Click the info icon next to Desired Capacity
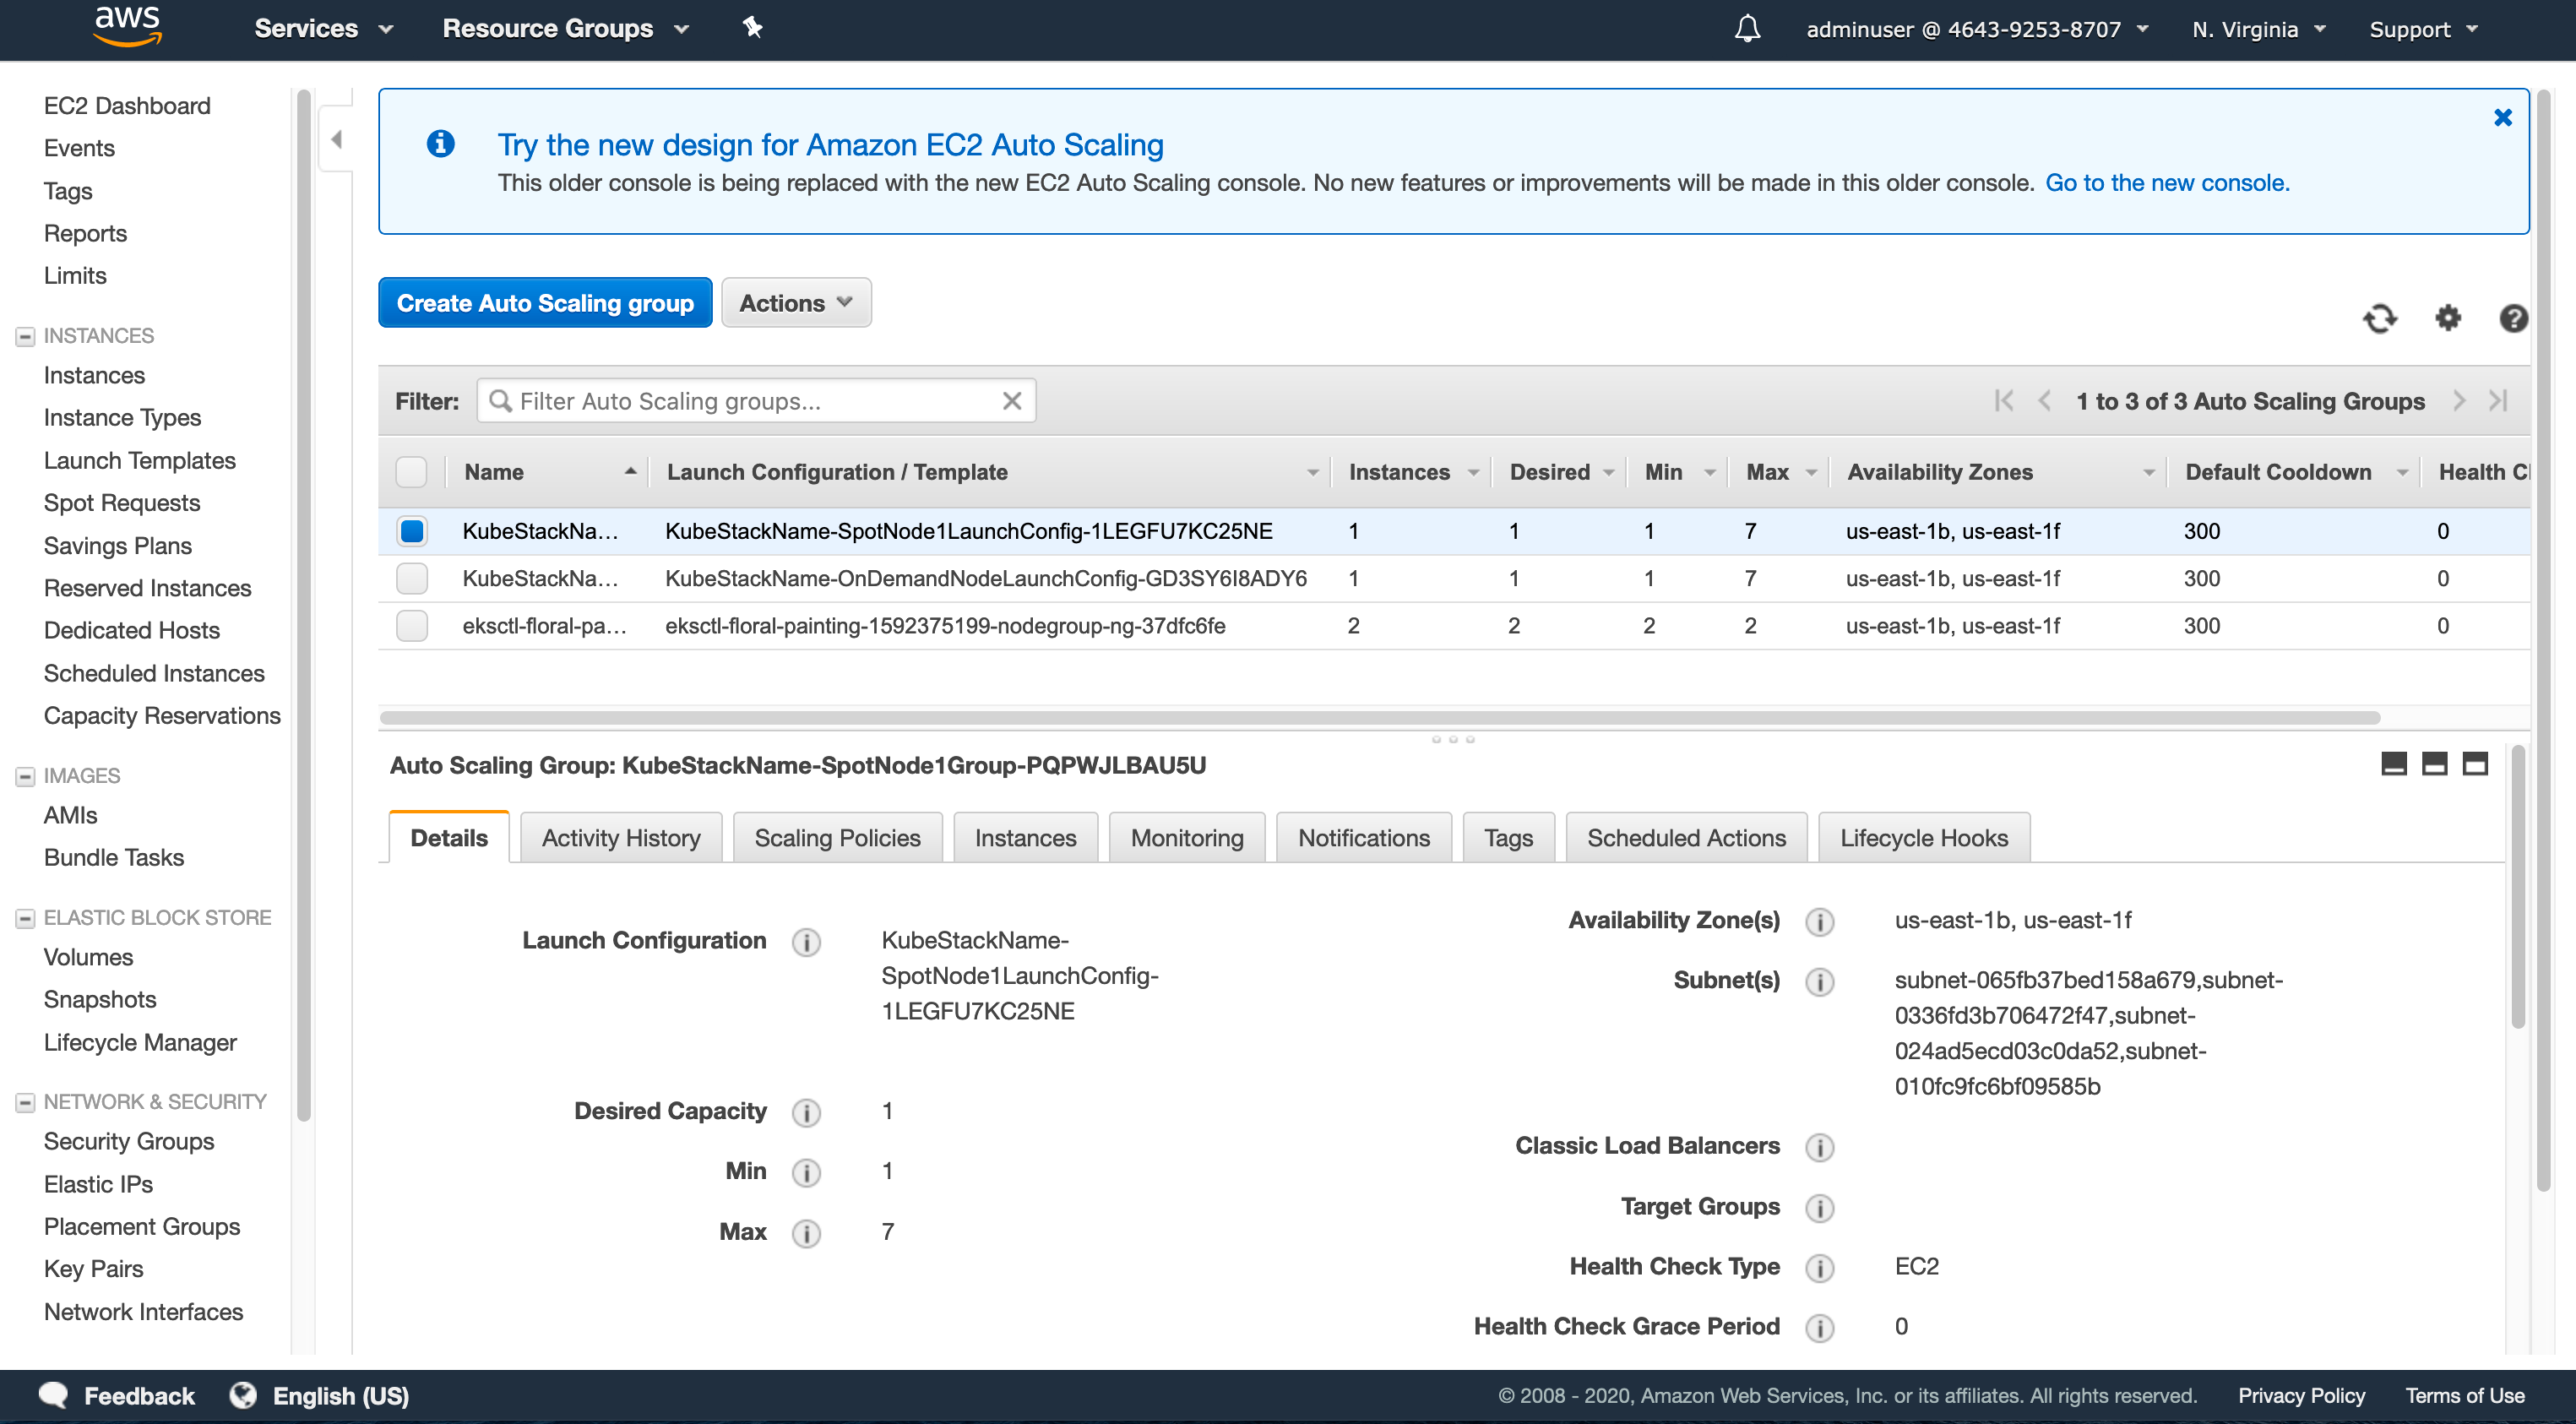 (x=806, y=1112)
